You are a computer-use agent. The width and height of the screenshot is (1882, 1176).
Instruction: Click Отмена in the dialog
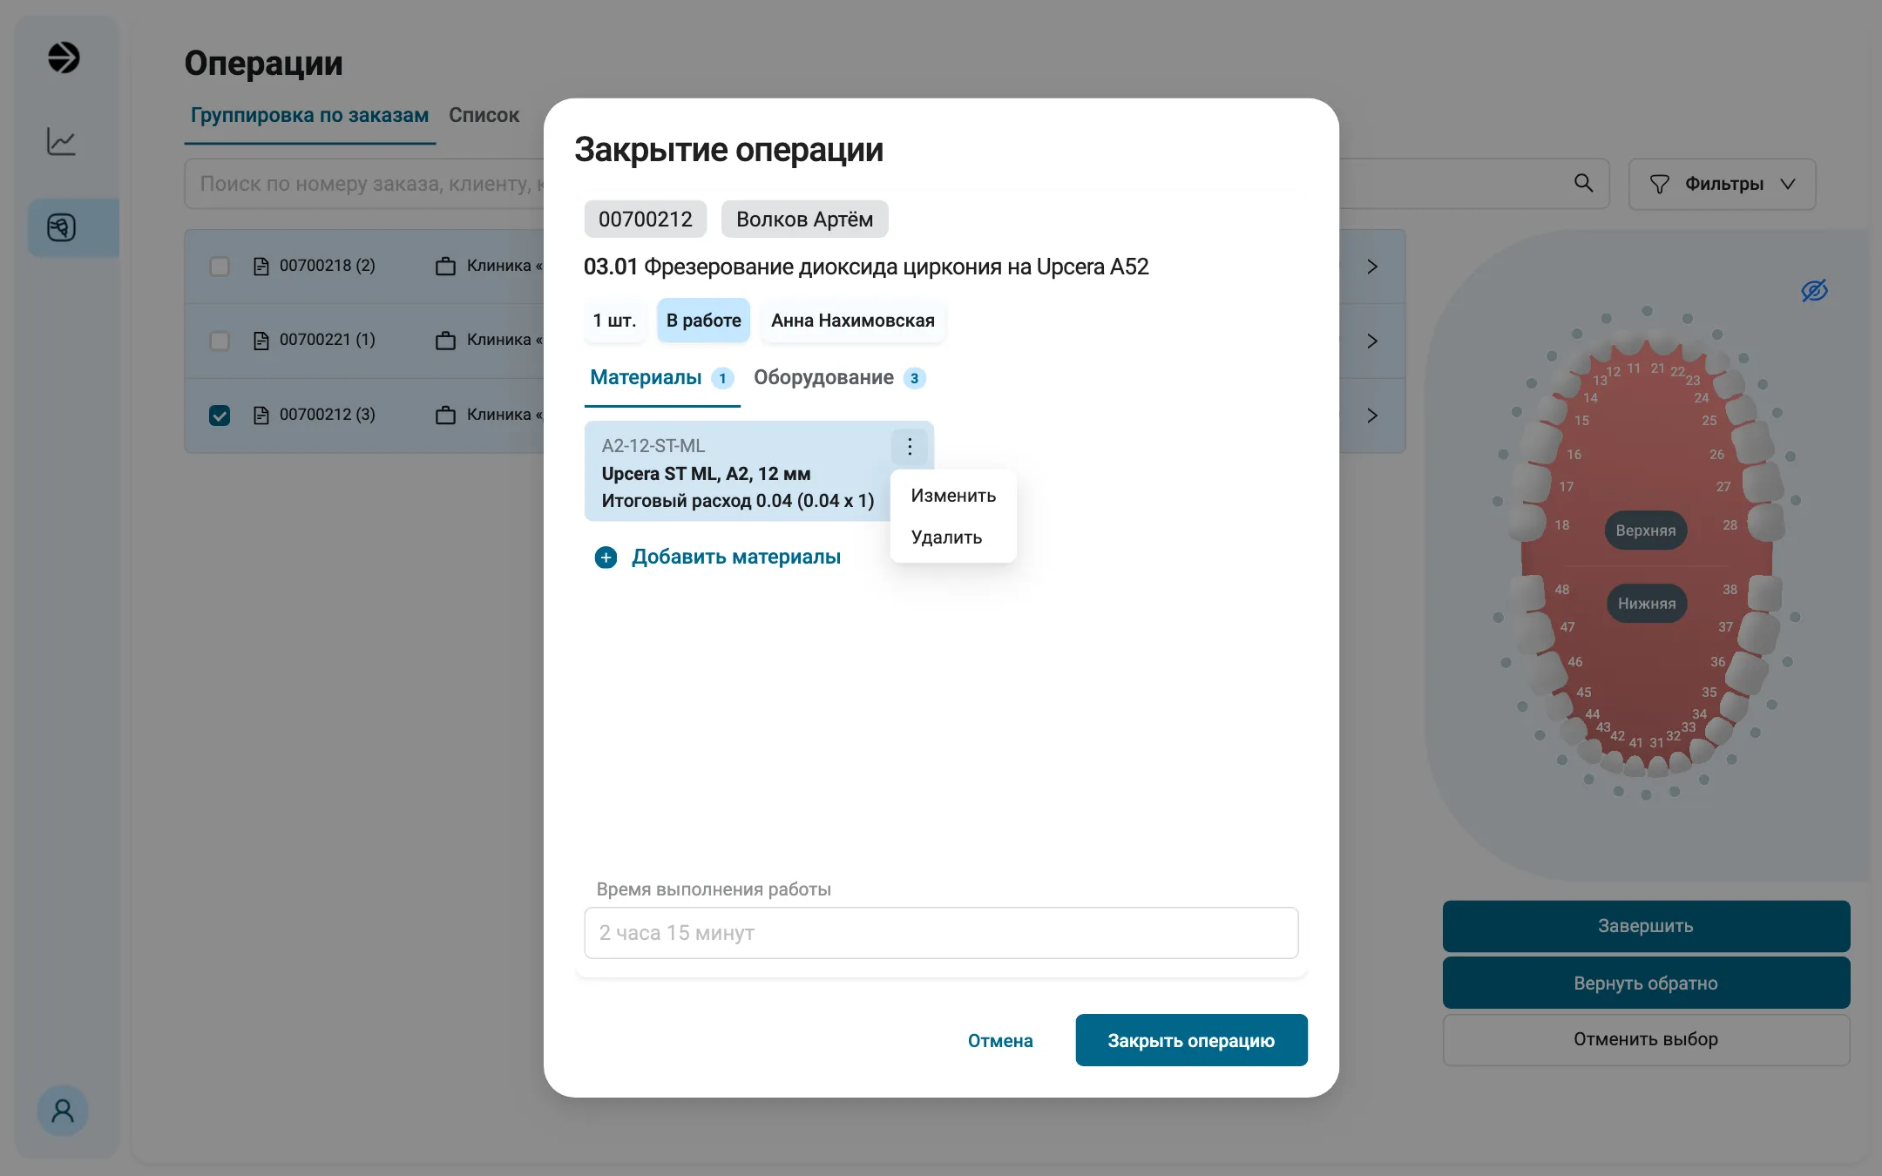pyautogui.click(x=1000, y=1041)
